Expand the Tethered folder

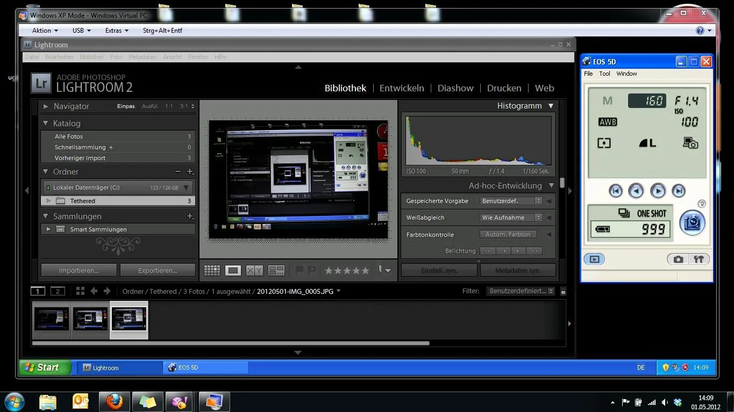coord(49,201)
